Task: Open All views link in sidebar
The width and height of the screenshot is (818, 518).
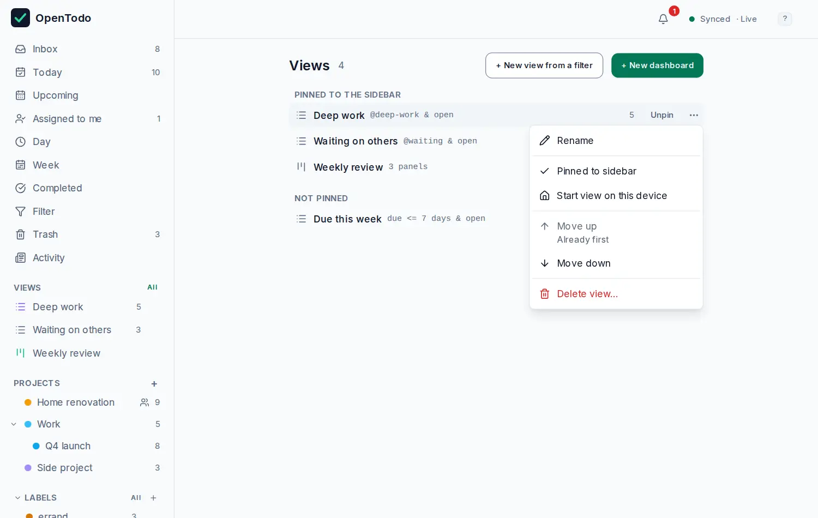Action: pyautogui.click(x=152, y=287)
